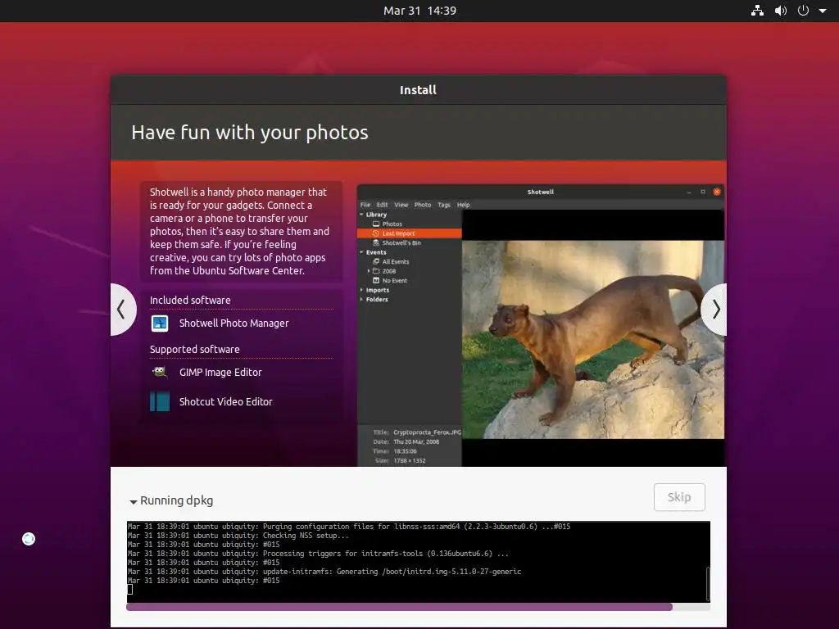This screenshot has height=629, width=839.
Task: Click 'Thu 20 Mar, 2008' date value
Action: 416,441
